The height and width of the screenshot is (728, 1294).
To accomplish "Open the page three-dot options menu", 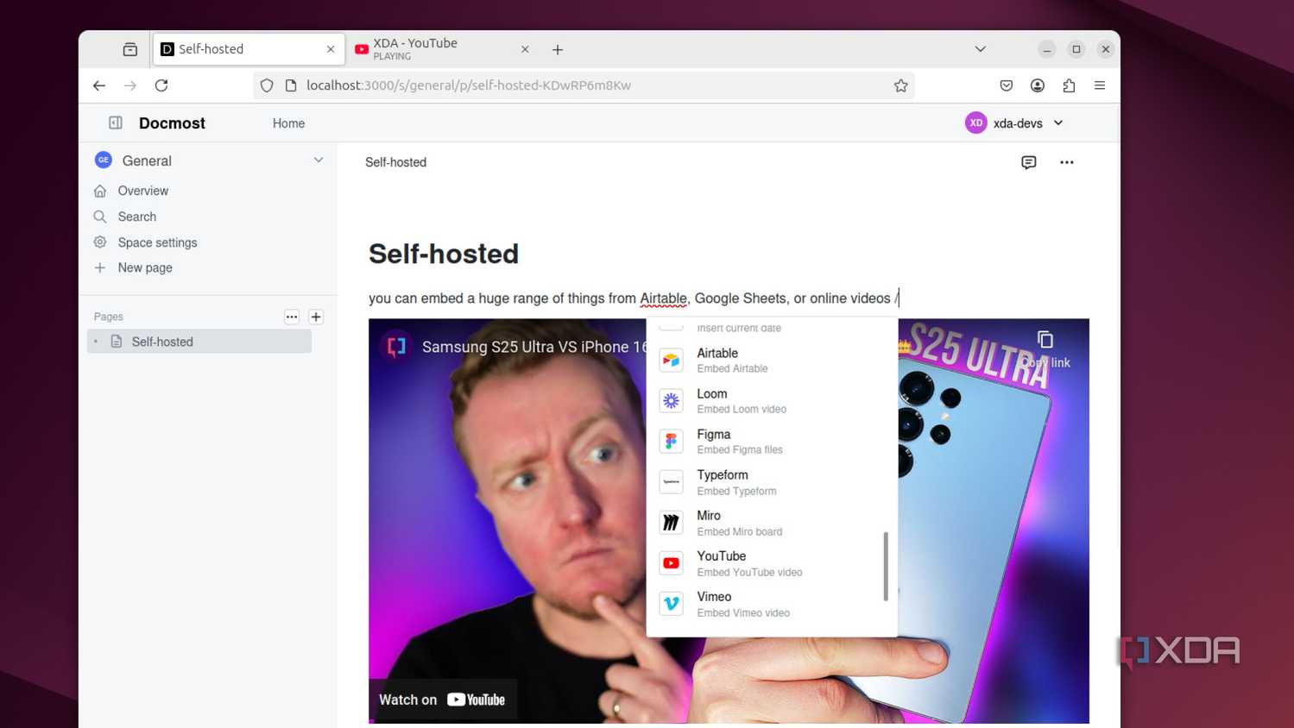I will [1067, 162].
